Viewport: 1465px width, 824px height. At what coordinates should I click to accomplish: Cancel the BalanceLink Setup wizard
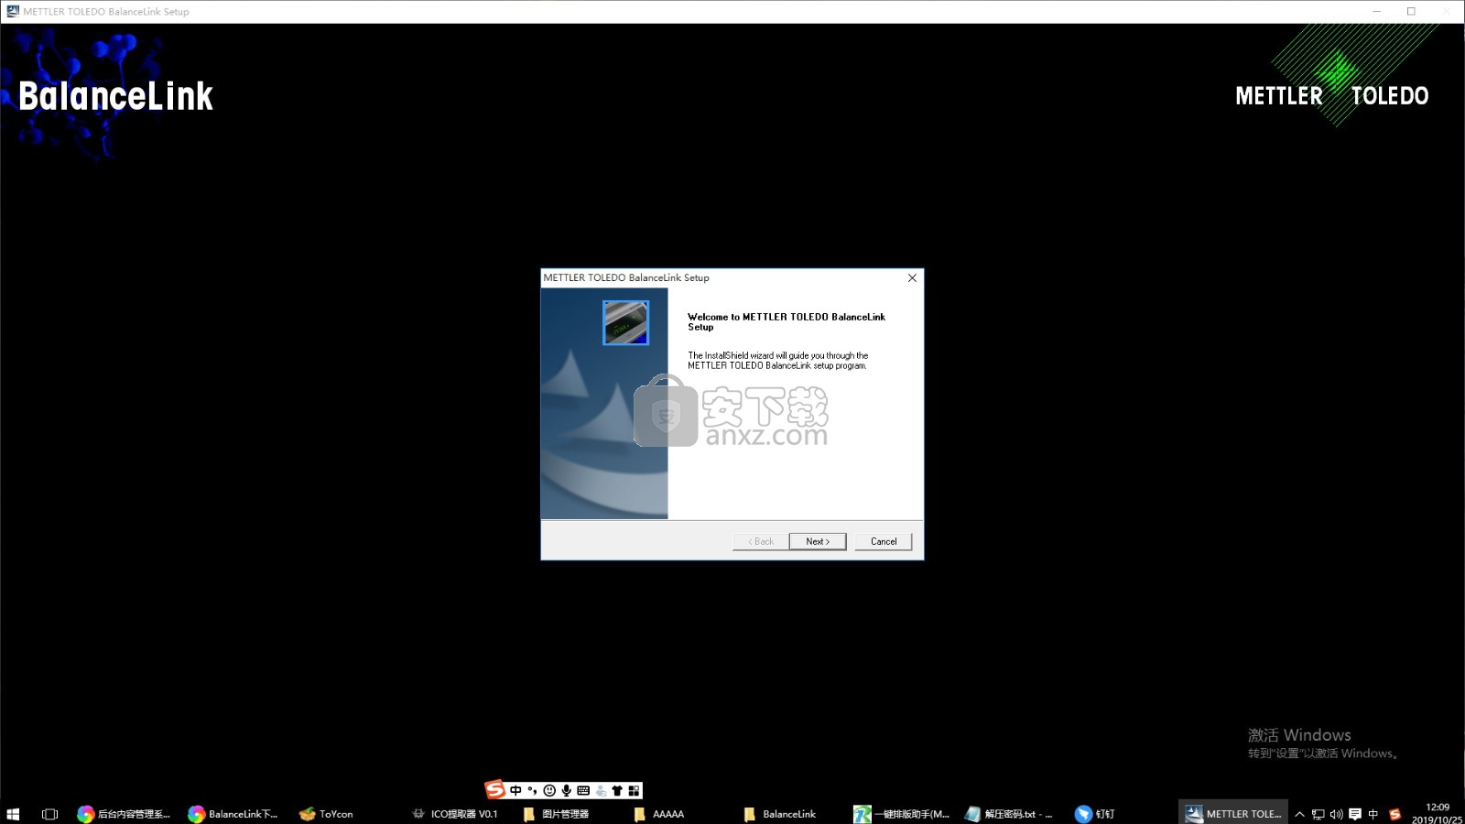click(x=884, y=541)
